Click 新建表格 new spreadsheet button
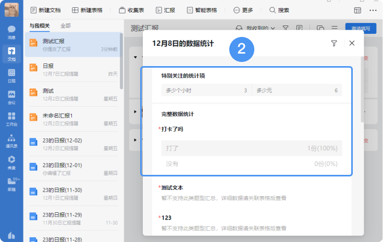 click(x=87, y=10)
